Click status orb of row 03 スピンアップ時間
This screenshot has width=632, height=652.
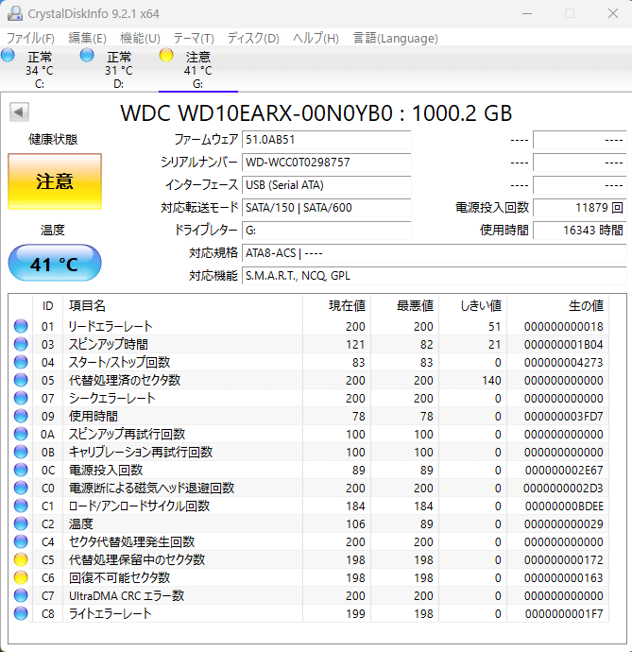tap(21, 344)
